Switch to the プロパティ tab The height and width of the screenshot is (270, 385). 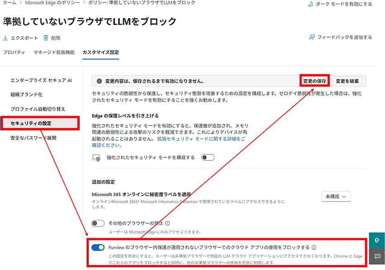click(x=14, y=53)
